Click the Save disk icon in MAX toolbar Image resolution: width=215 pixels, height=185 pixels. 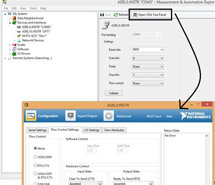102,15
